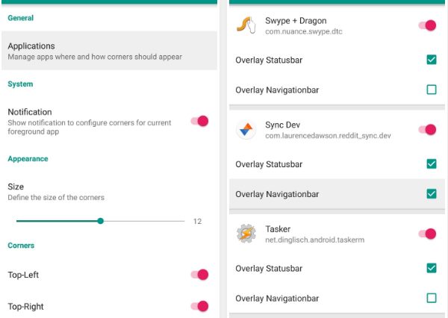
Task: Disable the Top-Right corner switch
Action: [199, 306]
